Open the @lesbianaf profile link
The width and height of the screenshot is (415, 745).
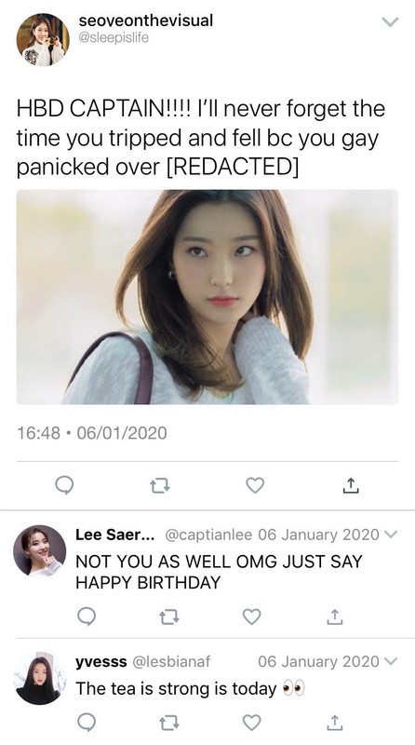[170, 661]
